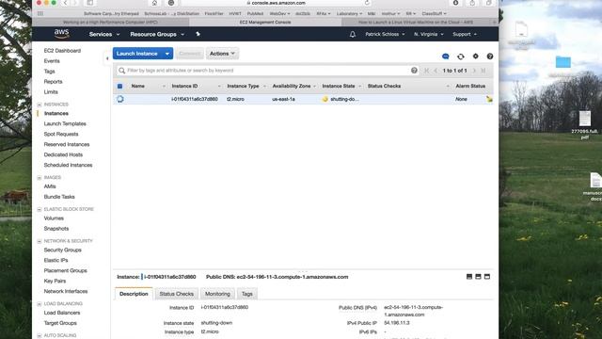Toggle select-all checkbox in table header
The height and width of the screenshot is (339, 602).
tap(119, 86)
